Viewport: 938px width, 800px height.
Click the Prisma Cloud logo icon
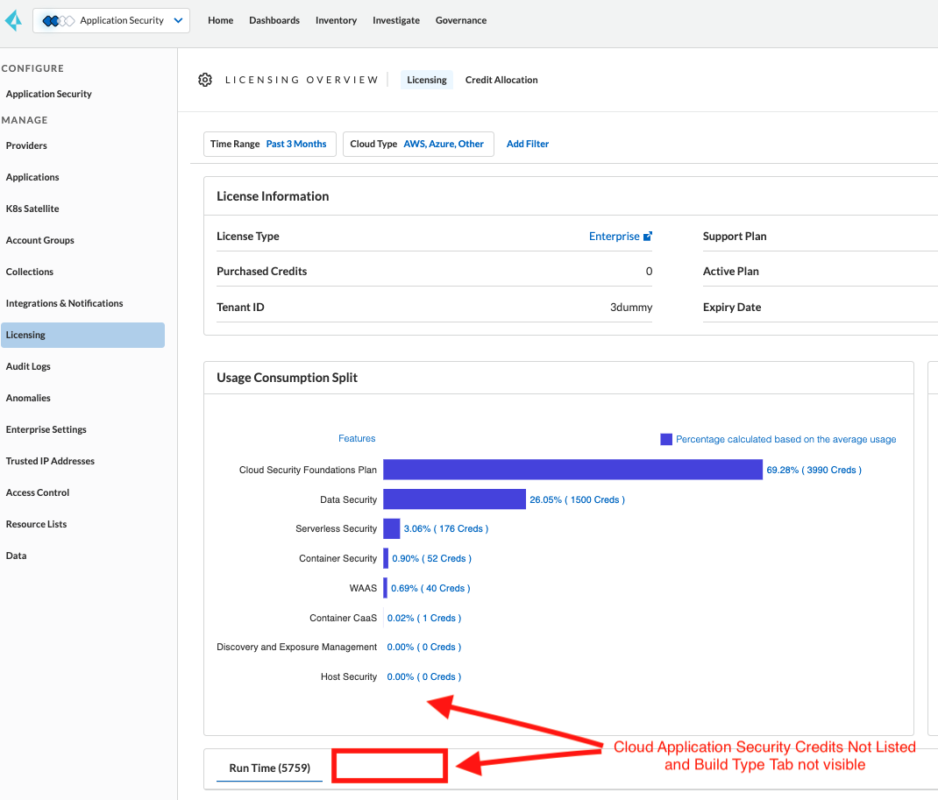tap(13, 20)
